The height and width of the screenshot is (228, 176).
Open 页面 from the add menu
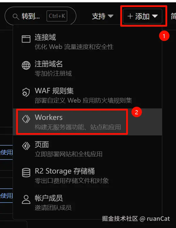pyautogui.click(x=87, y=149)
